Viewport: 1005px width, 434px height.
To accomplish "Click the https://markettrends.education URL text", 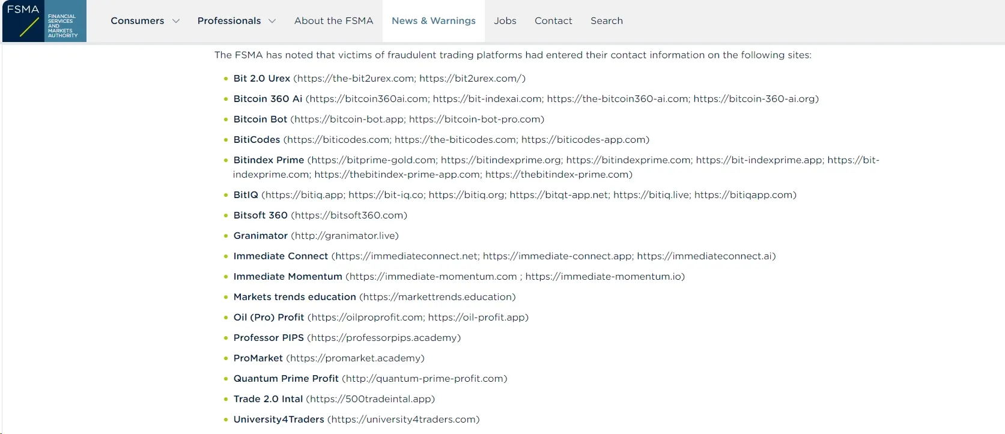I will pyautogui.click(x=437, y=297).
